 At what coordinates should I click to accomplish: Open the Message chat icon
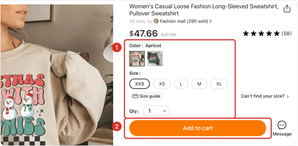click(282, 125)
